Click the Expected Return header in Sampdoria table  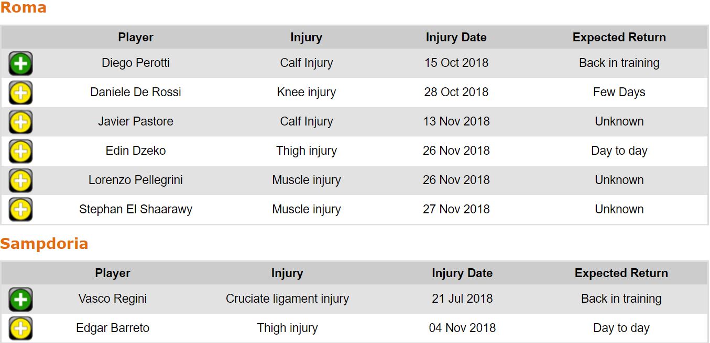click(621, 273)
